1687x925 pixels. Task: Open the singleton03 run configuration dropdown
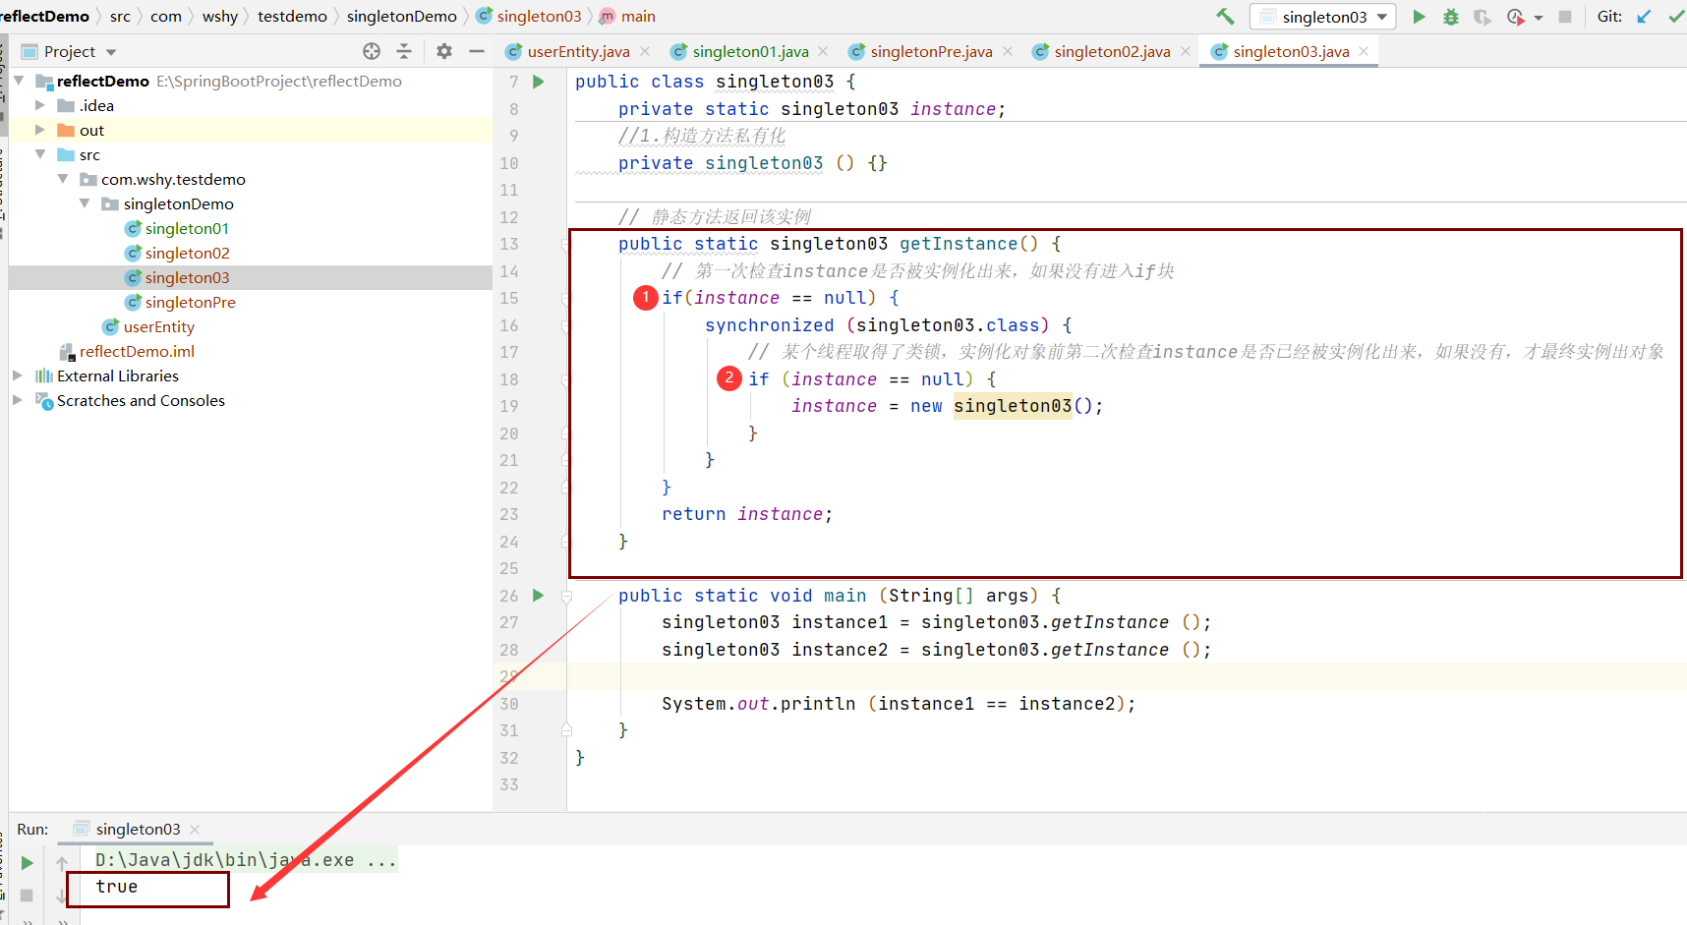pyautogui.click(x=1323, y=17)
